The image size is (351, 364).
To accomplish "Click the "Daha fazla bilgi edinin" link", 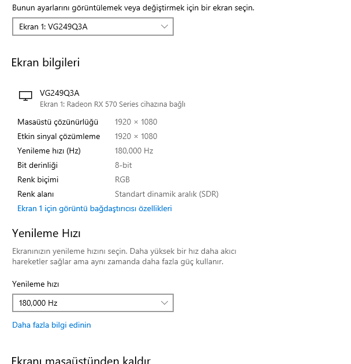I will 51,325.
